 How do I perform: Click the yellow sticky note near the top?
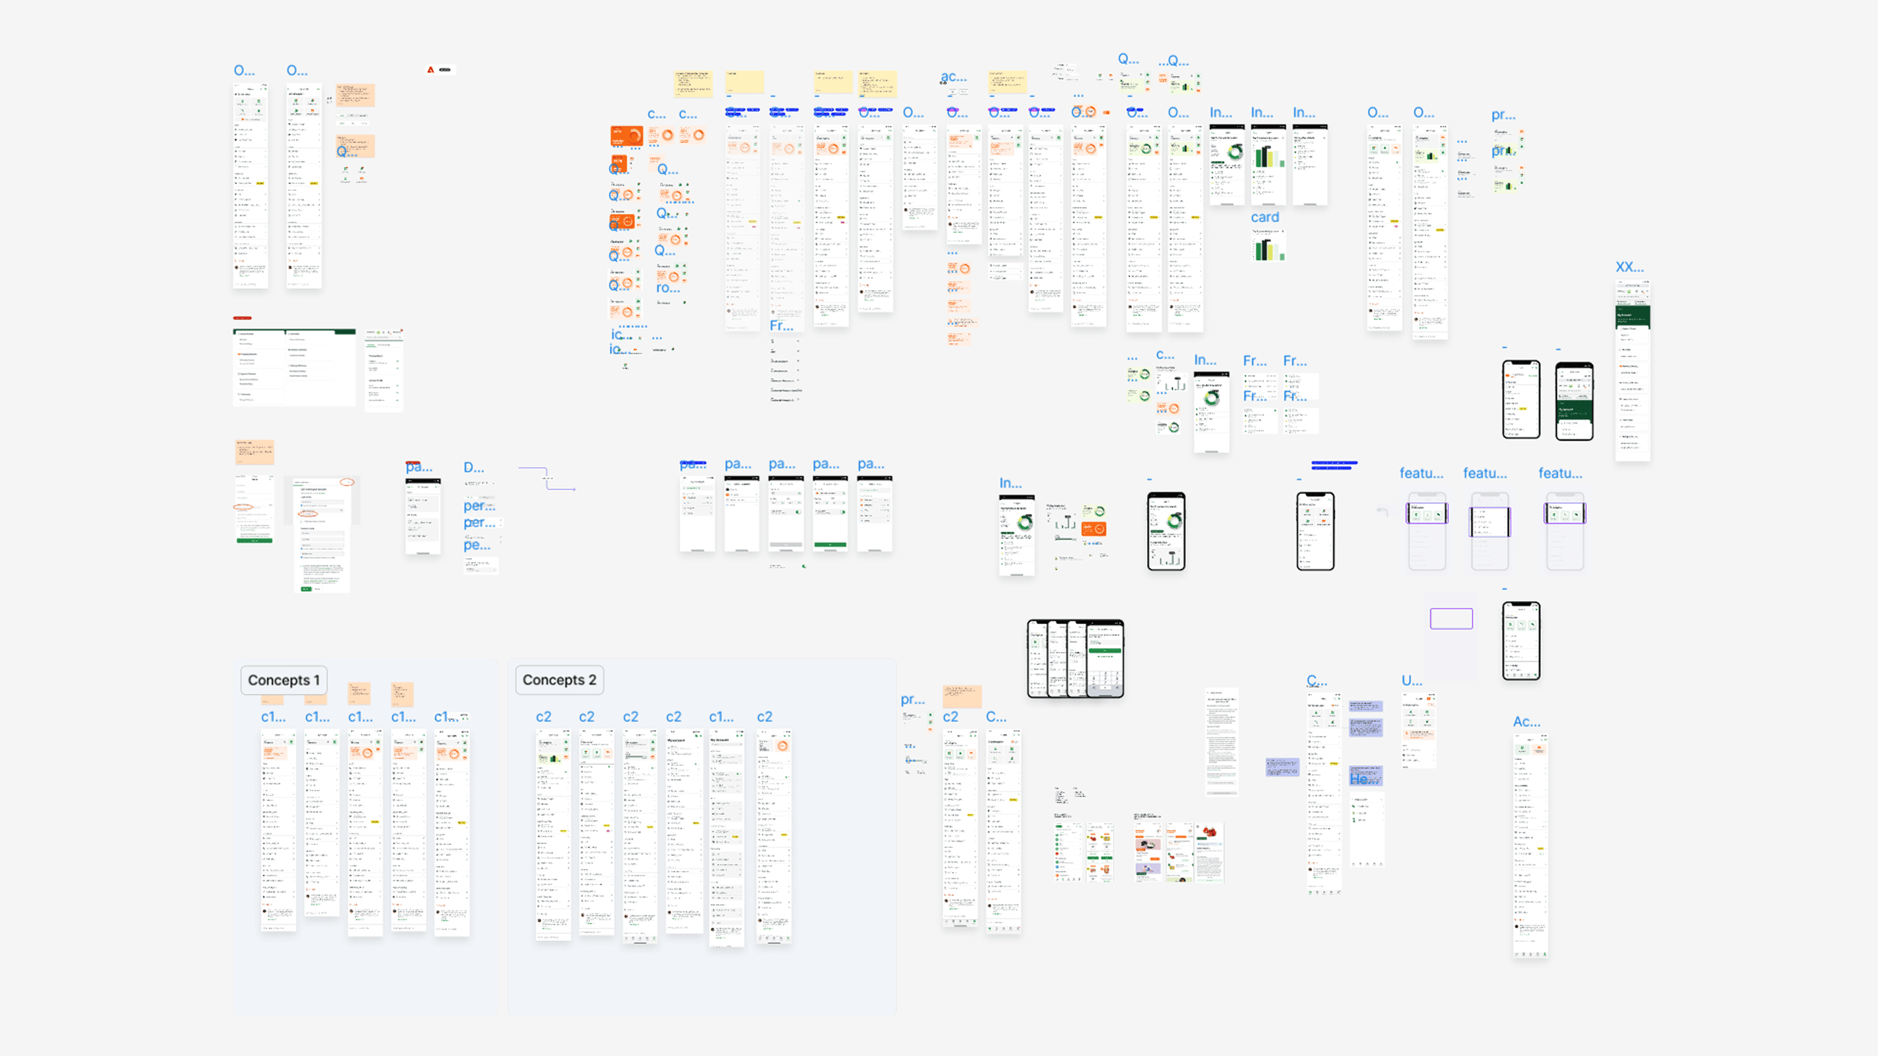pyautogui.click(x=745, y=82)
